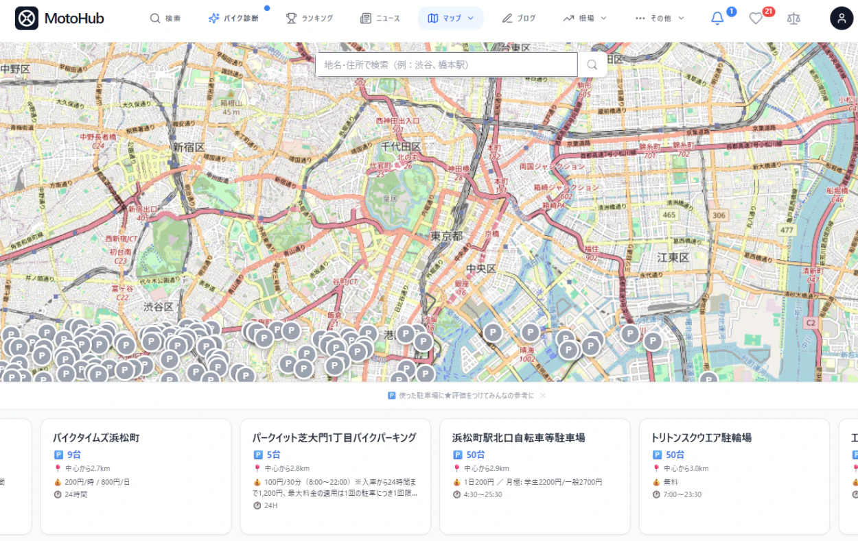Image resolution: width=858 pixels, height=541 pixels.
Task: Click the pin icon beside 中心から2.7km
Action: pyautogui.click(x=58, y=468)
